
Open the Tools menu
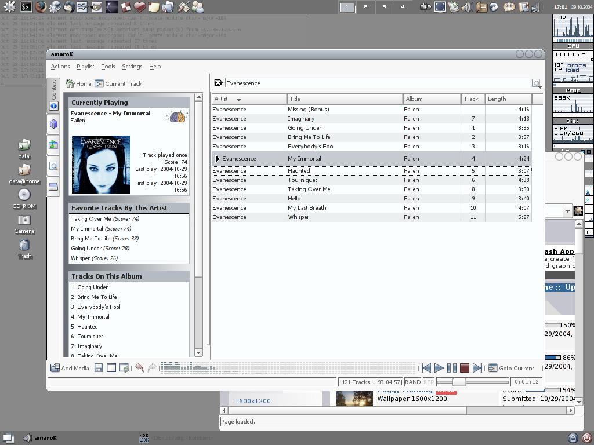[108, 66]
